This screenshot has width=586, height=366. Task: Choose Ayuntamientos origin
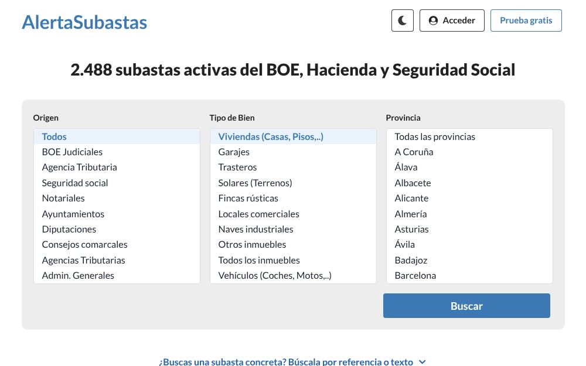tap(117, 214)
